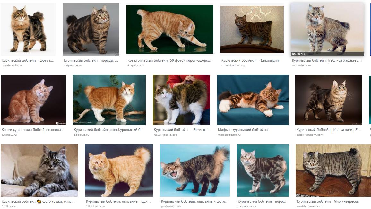371x209 pixels.
Task: Click the 1000kotov.ru source link
Action: [x=95, y=206]
